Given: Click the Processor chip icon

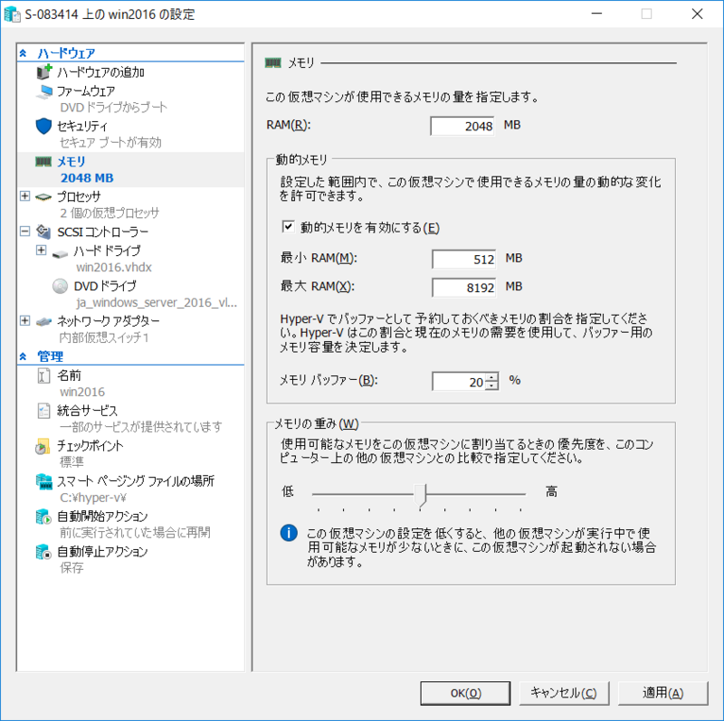Looking at the screenshot, I should [x=43, y=197].
